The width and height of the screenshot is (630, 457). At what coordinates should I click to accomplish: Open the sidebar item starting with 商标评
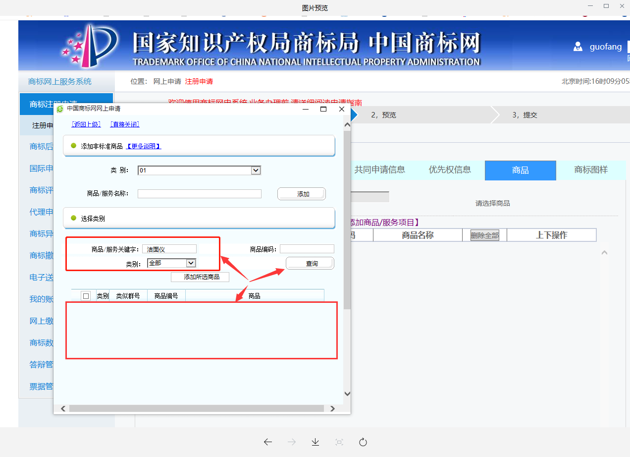tap(42, 190)
